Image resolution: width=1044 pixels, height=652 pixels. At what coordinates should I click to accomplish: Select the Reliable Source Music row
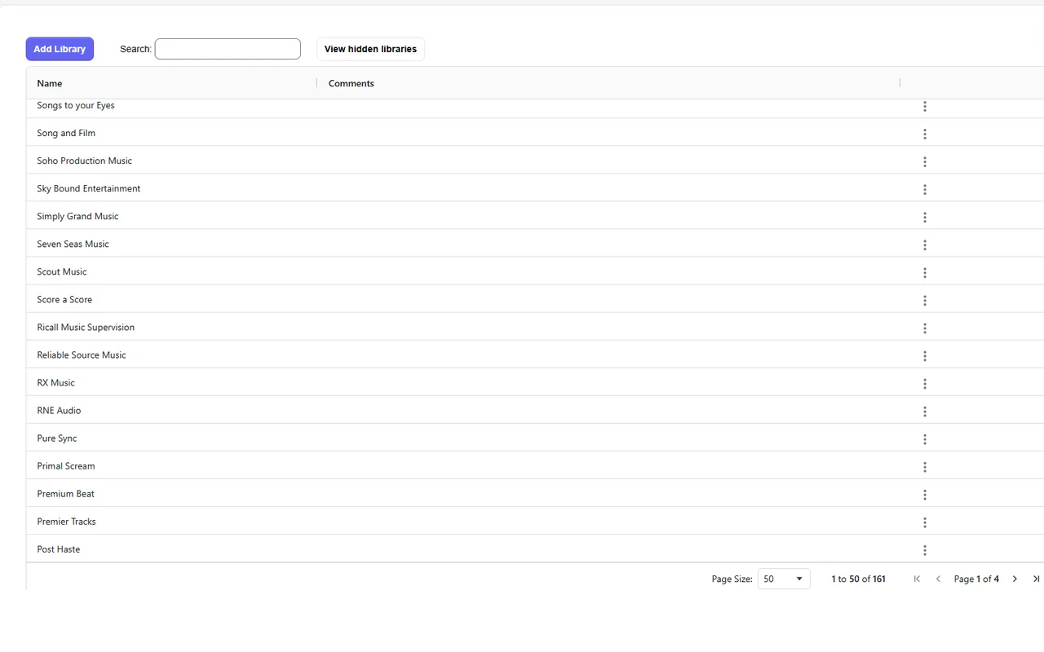pos(535,355)
